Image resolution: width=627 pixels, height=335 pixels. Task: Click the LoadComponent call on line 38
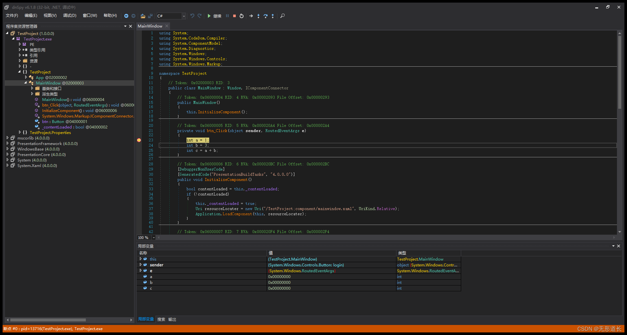[x=237, y=214]
